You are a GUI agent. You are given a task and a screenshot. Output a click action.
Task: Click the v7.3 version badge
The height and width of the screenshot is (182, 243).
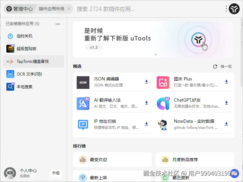(x=94, y=47)
